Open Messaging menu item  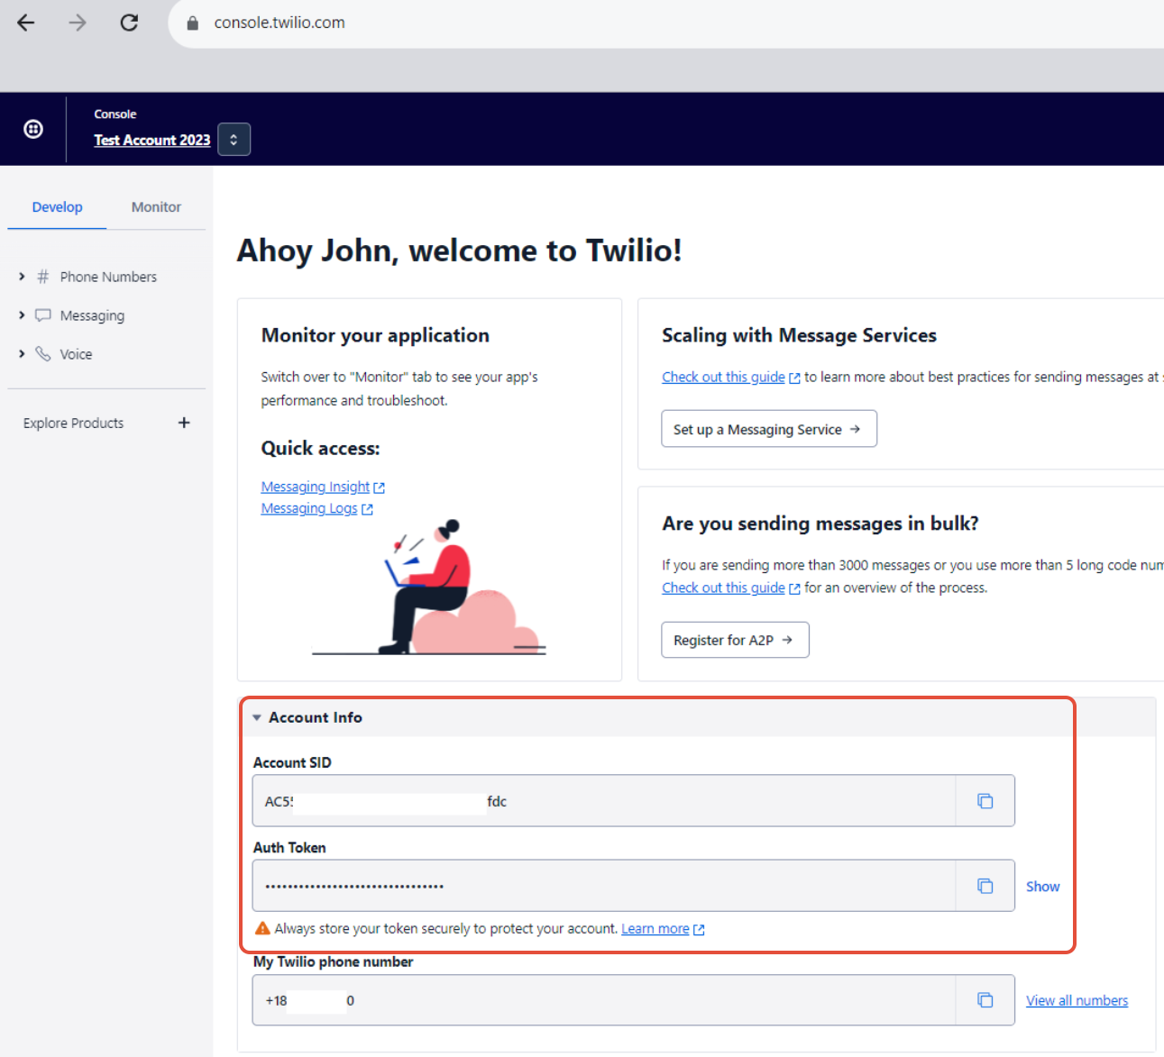(x=92, y=315)
